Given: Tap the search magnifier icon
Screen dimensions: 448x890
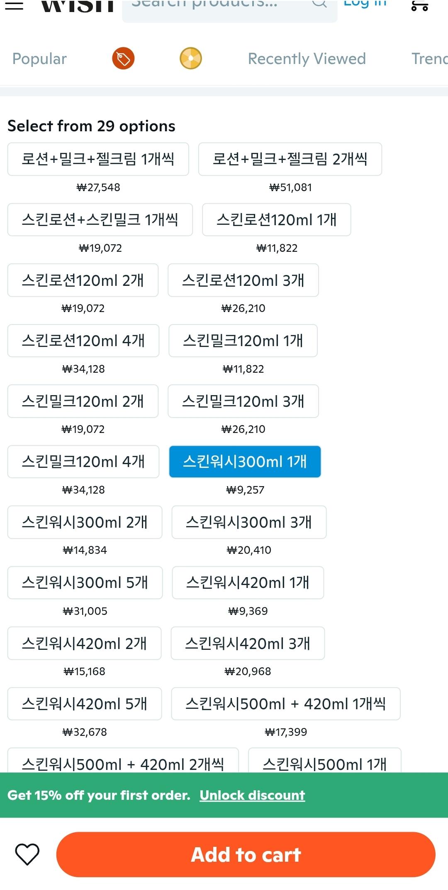Looking at the screenshot, I should [x=319, y=3].
